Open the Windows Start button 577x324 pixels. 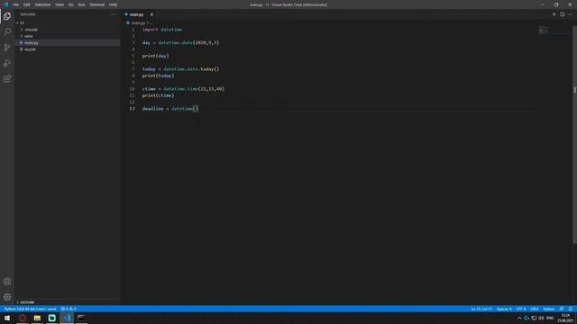point(7,318)
